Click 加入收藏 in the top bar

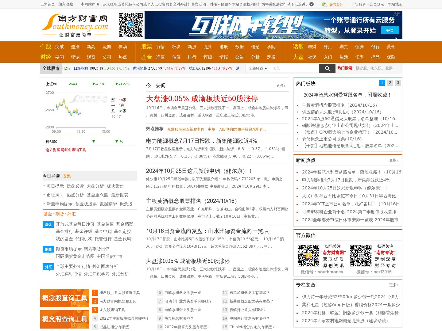point(66,4)
